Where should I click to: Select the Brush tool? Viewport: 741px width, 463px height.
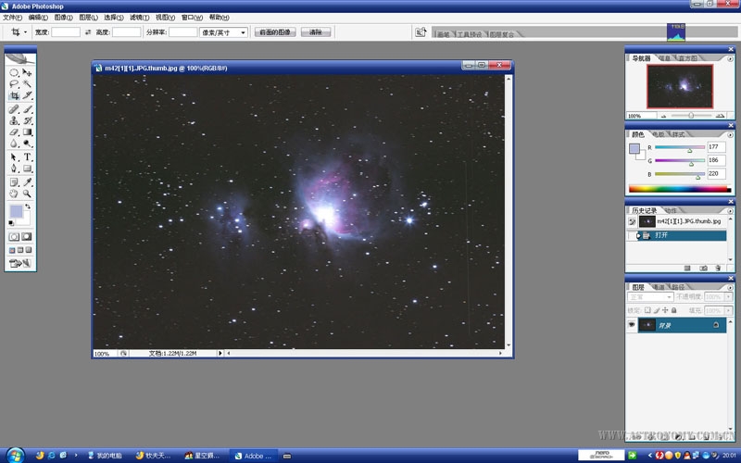27,109
